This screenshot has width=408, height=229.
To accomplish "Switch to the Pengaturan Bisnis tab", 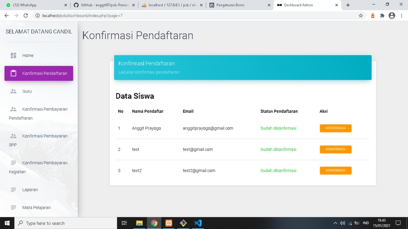I will 237,5.
